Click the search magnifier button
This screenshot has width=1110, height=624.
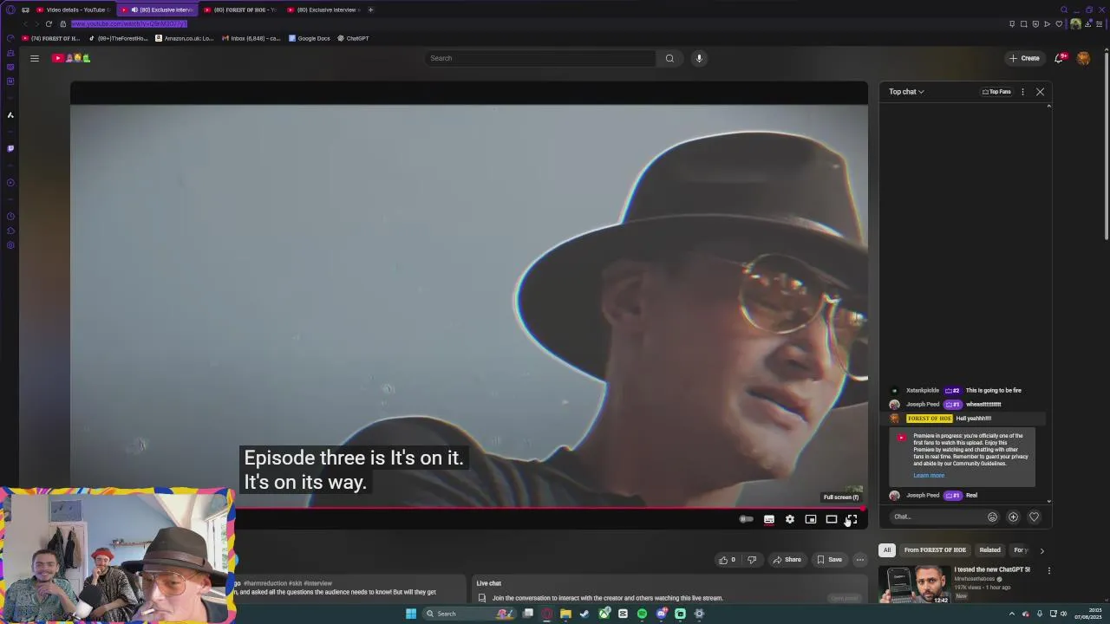point(669,58)
